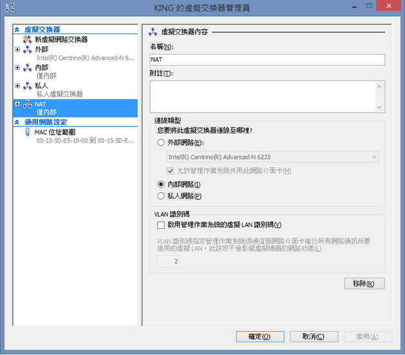The height and width of the screenshot is (355, 405).
Task: Minimize the virtual switch manager window
Action: pos(354,6)
